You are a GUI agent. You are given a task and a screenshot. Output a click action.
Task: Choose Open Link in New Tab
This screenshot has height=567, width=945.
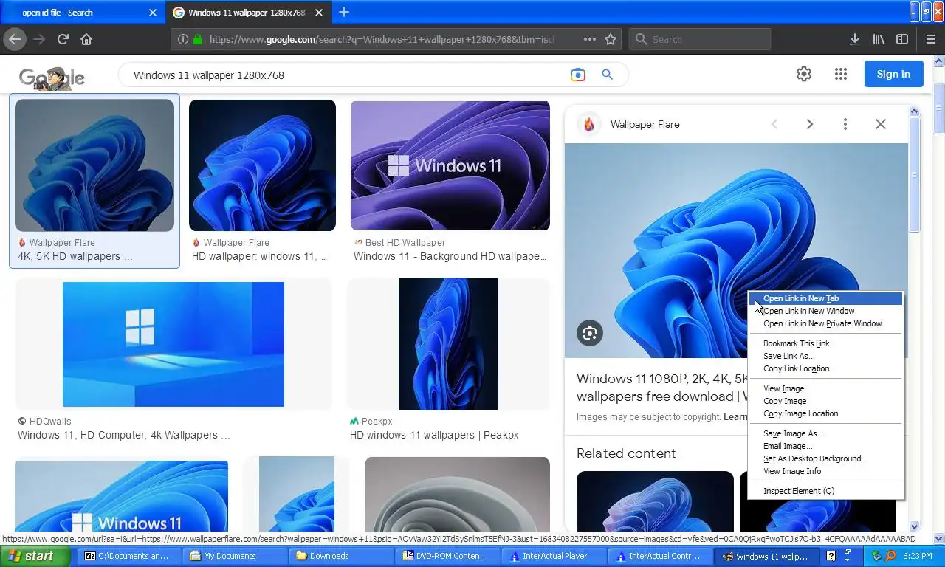[825, 298]
